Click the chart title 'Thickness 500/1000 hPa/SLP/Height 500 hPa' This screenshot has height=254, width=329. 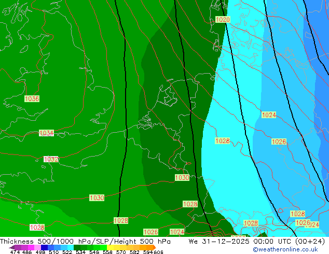[x=85, y=241]
